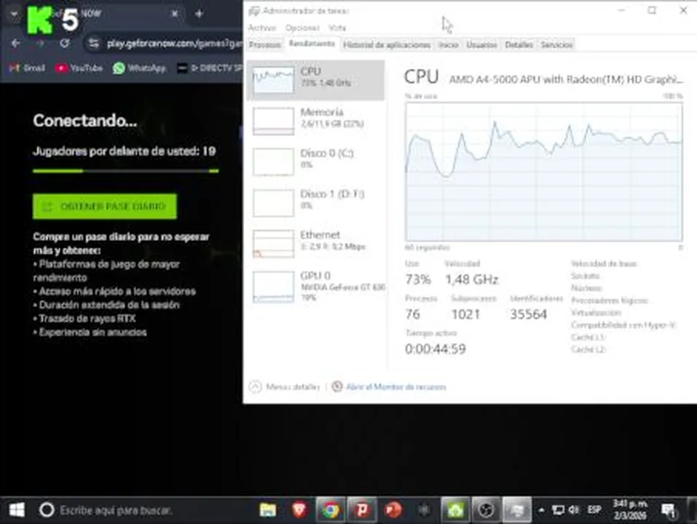Select GPU 0 in the performance sidebar

[315, 286]
